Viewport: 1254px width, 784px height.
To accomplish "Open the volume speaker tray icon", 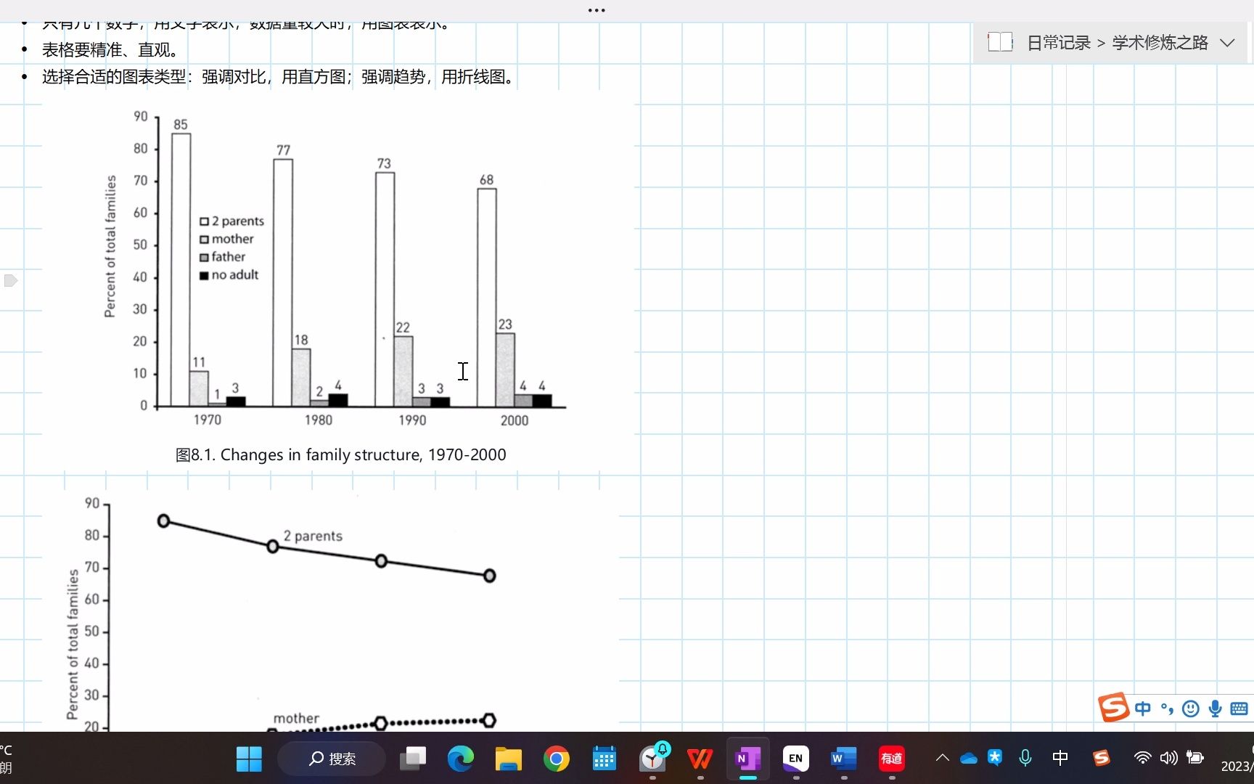I will click(x=1168, y=758).
